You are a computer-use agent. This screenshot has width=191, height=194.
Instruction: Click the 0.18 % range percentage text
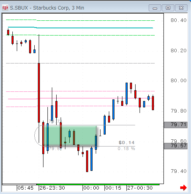click(x=126, y=148)
